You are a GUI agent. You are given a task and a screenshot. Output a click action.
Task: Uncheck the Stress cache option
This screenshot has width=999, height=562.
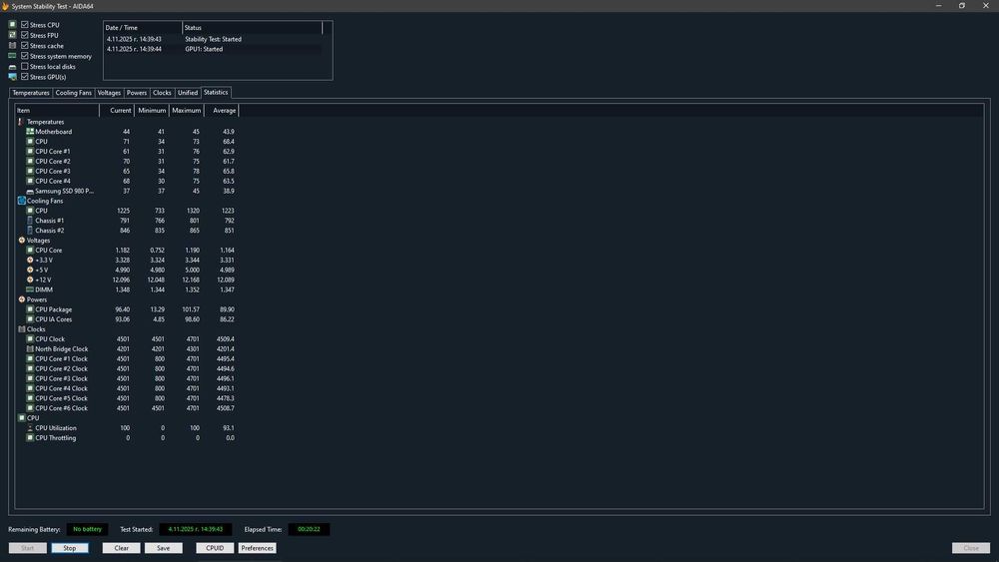25,46
